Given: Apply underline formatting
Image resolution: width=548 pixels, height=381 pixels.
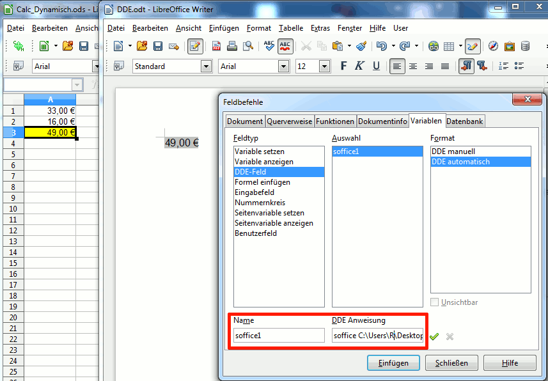Looking at the screenshot, I should [376, 66].
